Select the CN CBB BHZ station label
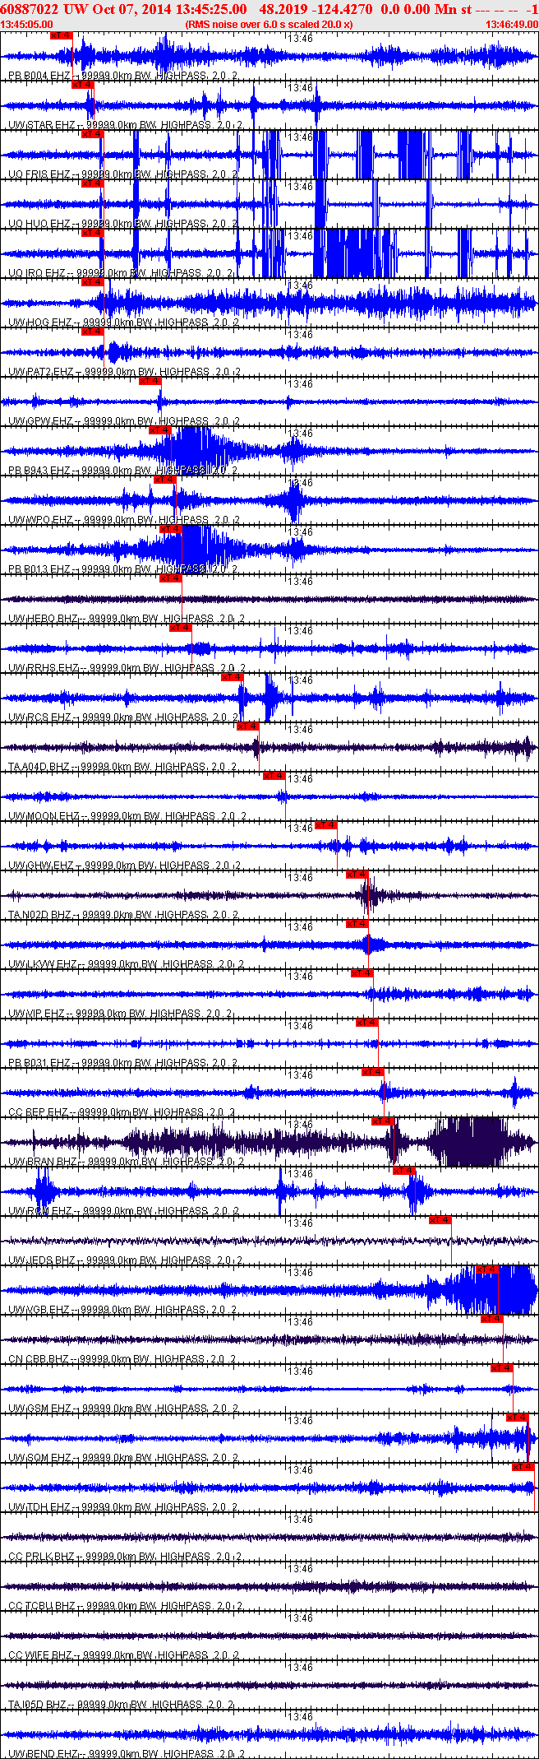Image resolution: width=539 pixels, height=1759 pixels. tap(39, 1359)
